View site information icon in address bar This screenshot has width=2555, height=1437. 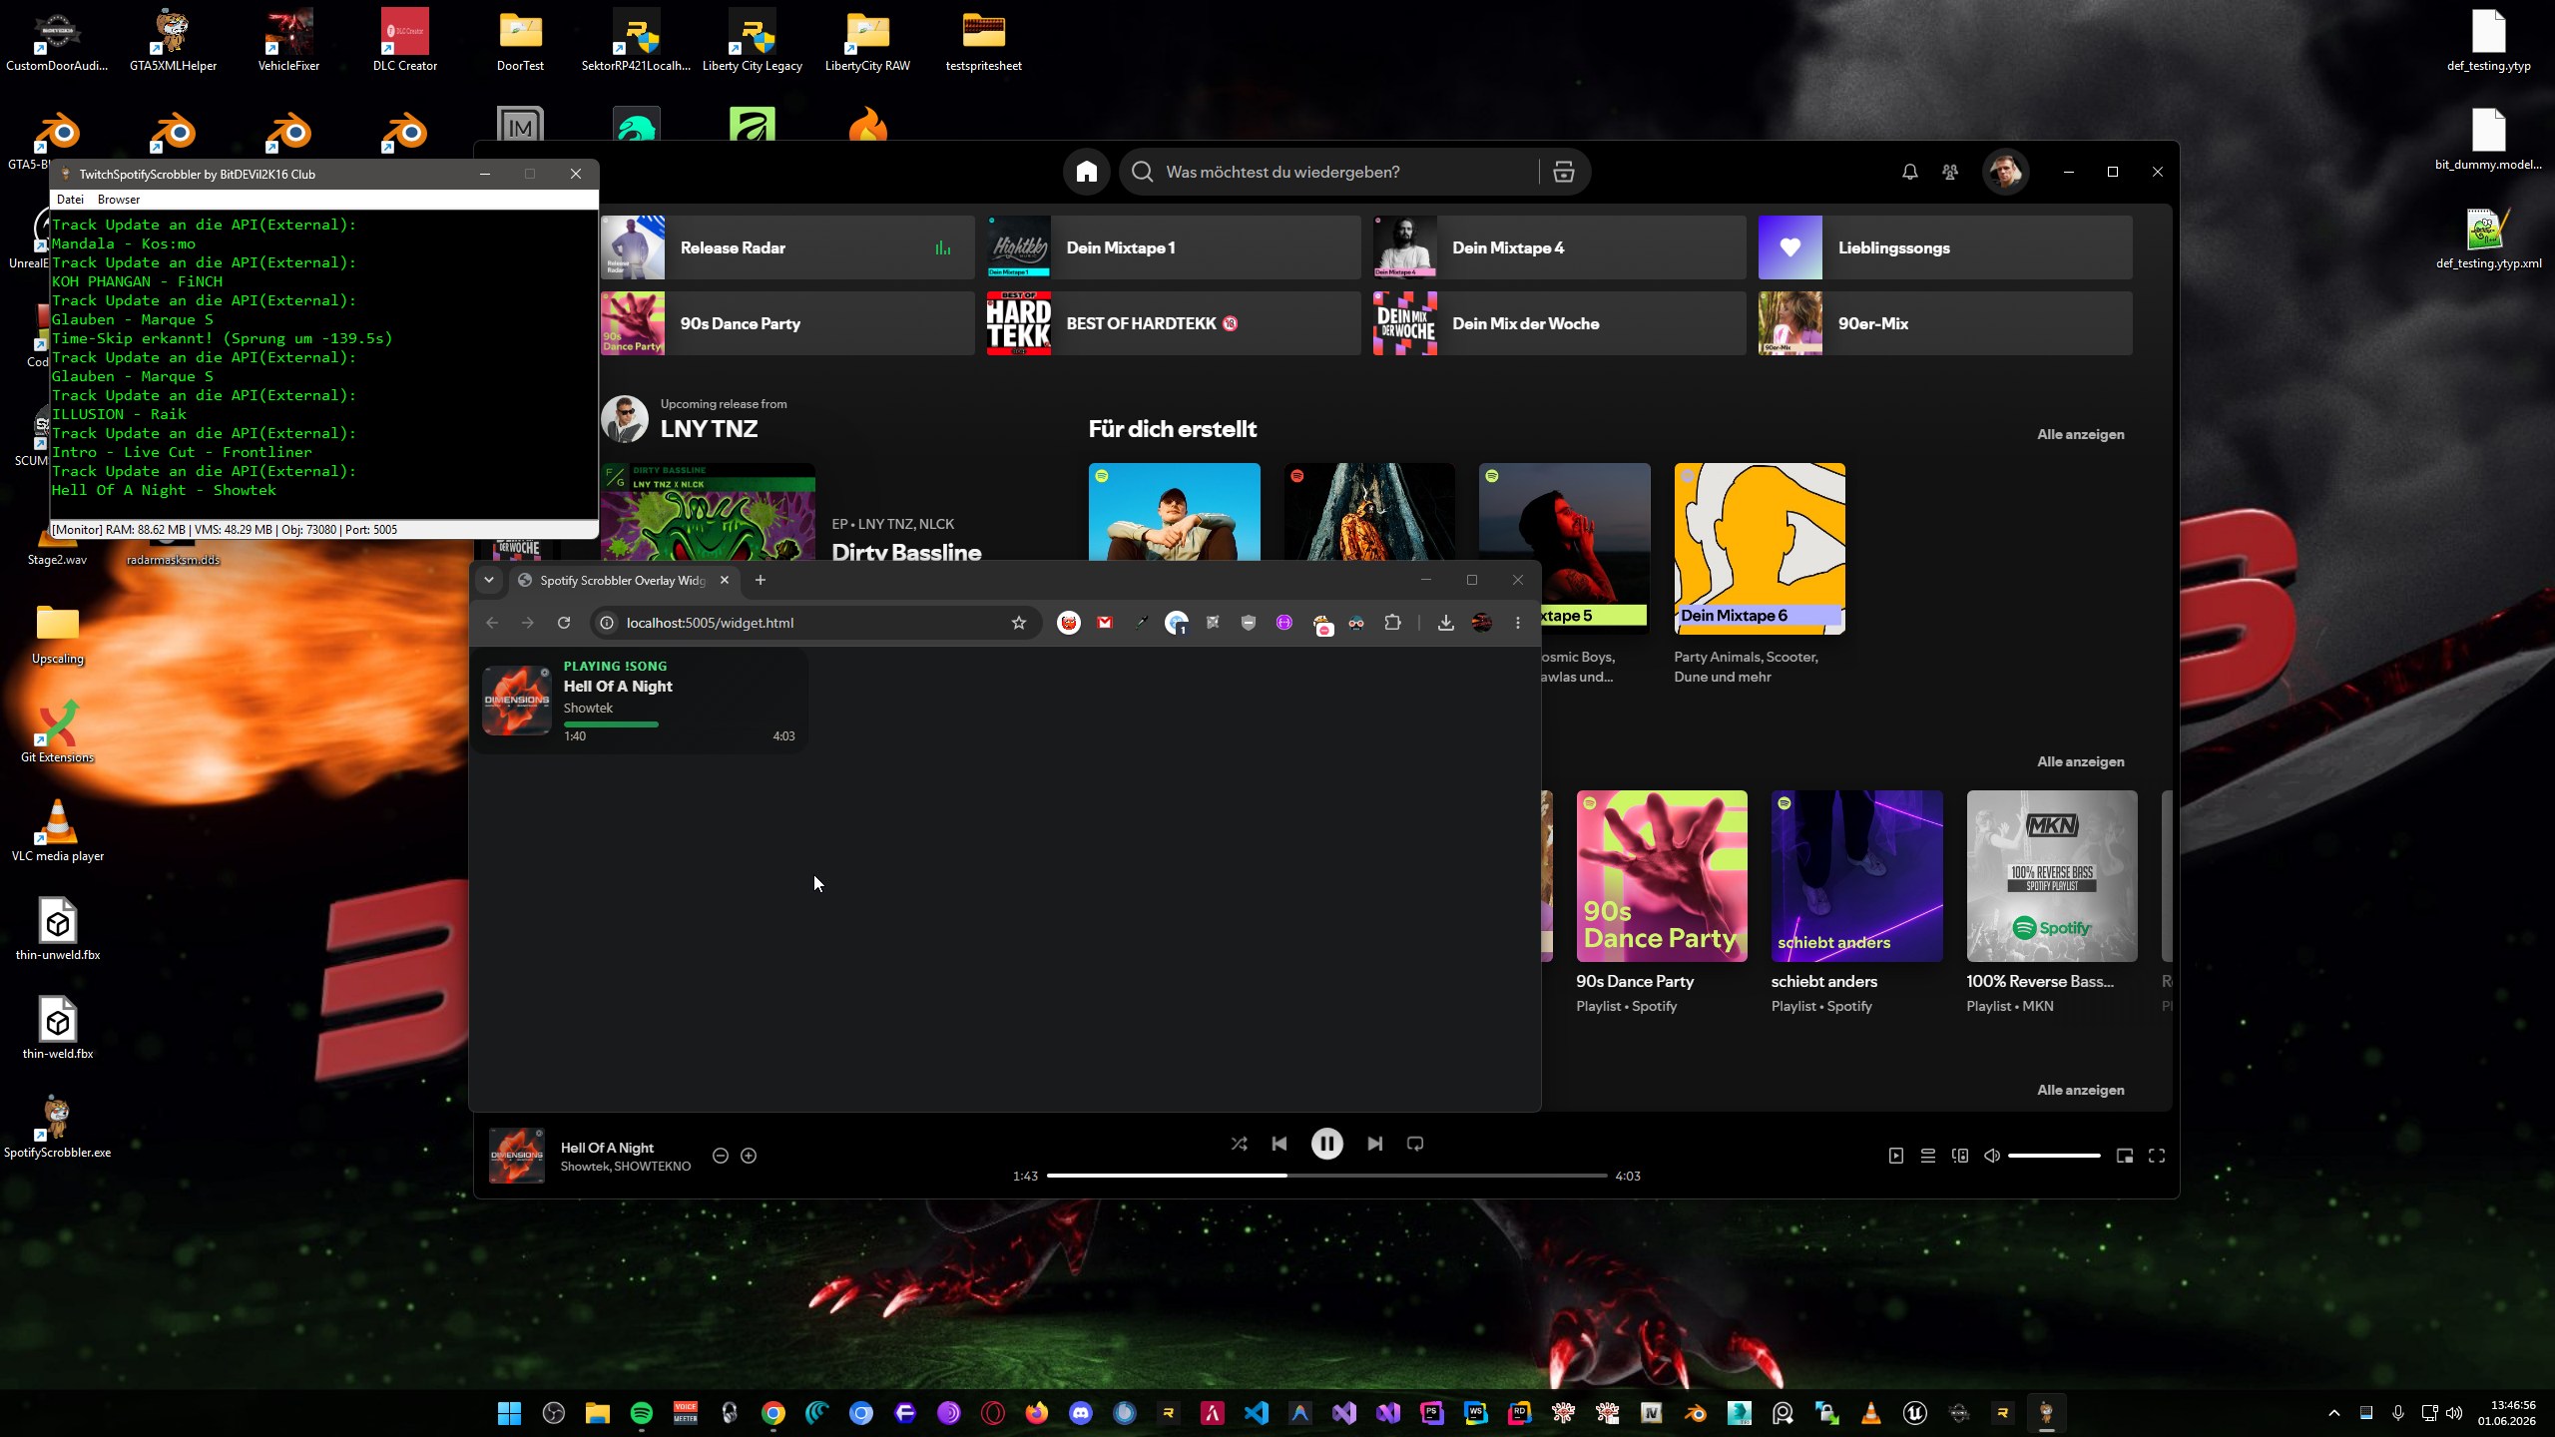[x=606, y=623]
